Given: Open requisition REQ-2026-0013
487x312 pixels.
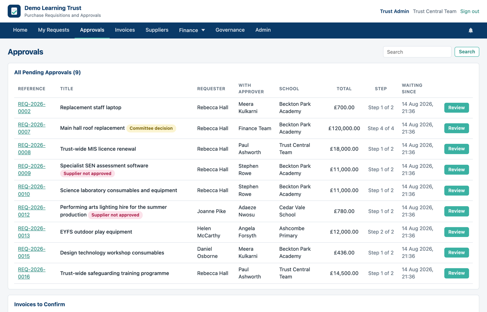Looking at the screenshot, I should [x=32, y=232].
